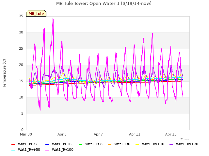Click the Apr 11 x-axis tick label
This screenshot has height=156, width=209.
[x=135, y=134]
